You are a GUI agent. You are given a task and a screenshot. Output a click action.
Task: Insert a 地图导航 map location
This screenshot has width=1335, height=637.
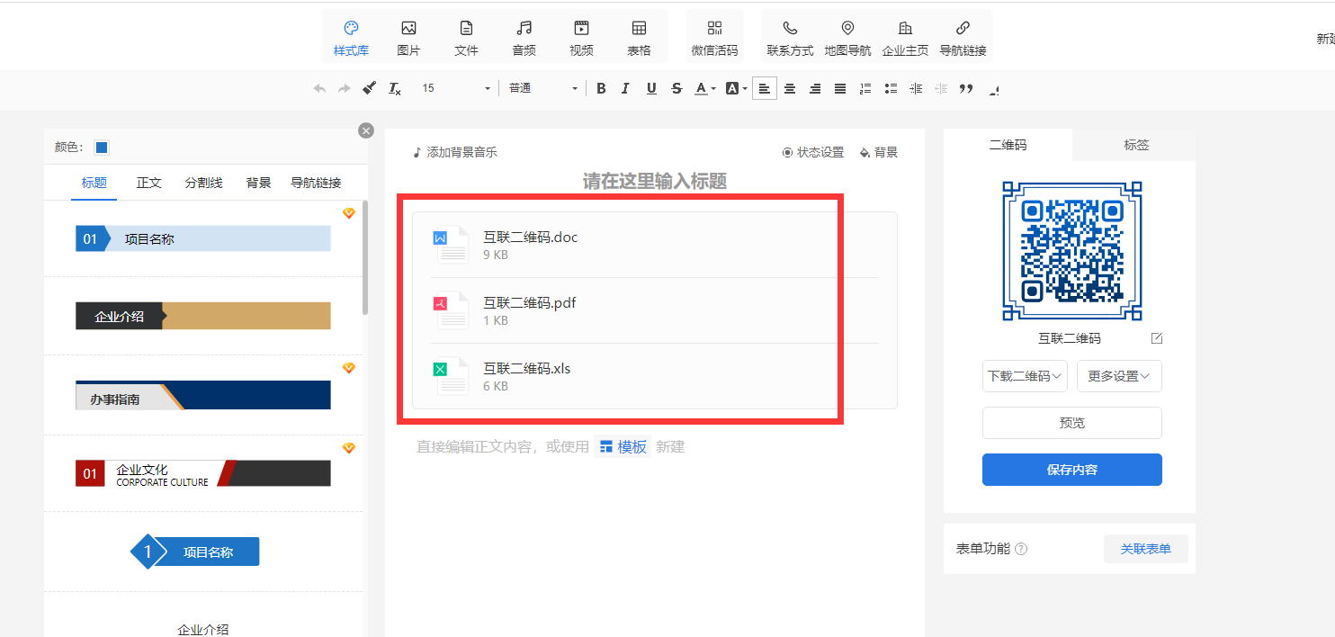pos(847,38)
